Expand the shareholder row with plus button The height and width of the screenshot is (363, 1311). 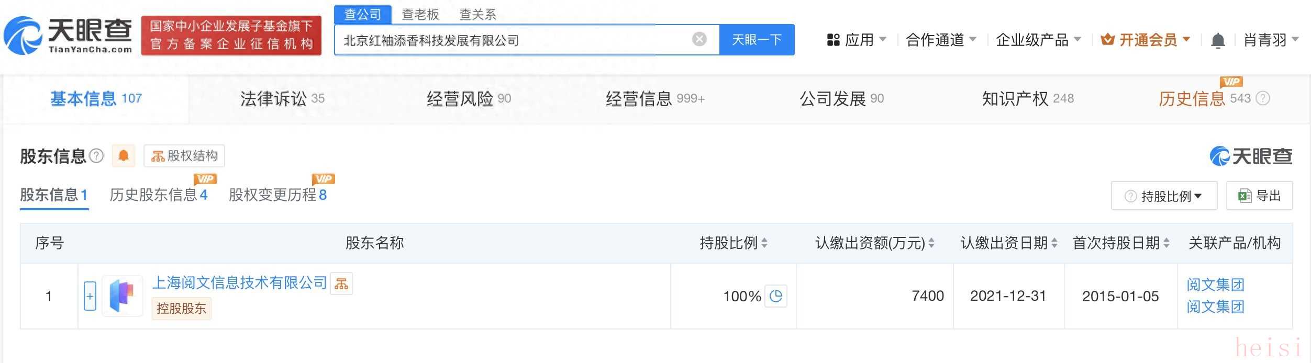tap(90, 296)
